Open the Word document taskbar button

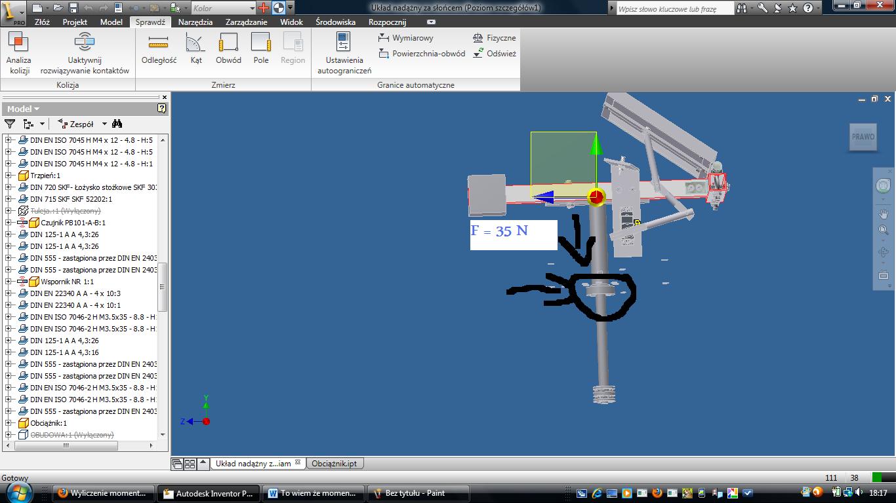313,493
